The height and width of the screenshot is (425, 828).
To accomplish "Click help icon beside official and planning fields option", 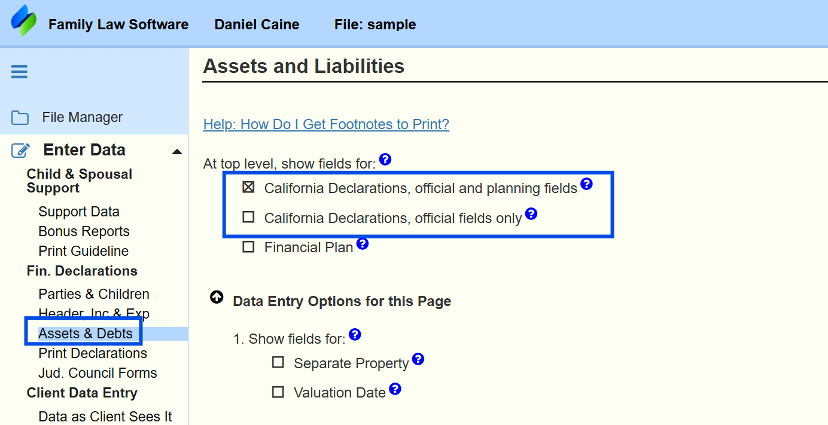I will click(x=587, y=184).
